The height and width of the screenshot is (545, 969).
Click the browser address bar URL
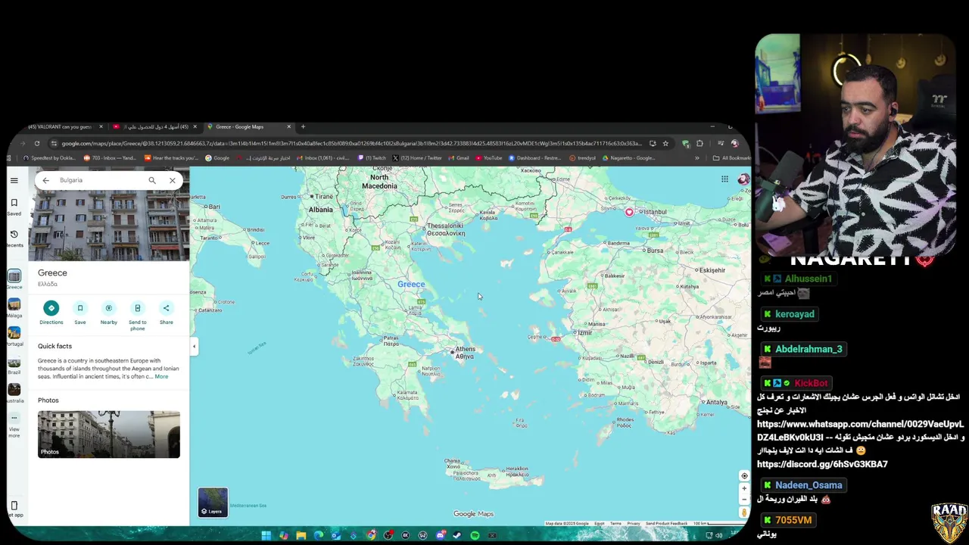click(x=352, y=143)
